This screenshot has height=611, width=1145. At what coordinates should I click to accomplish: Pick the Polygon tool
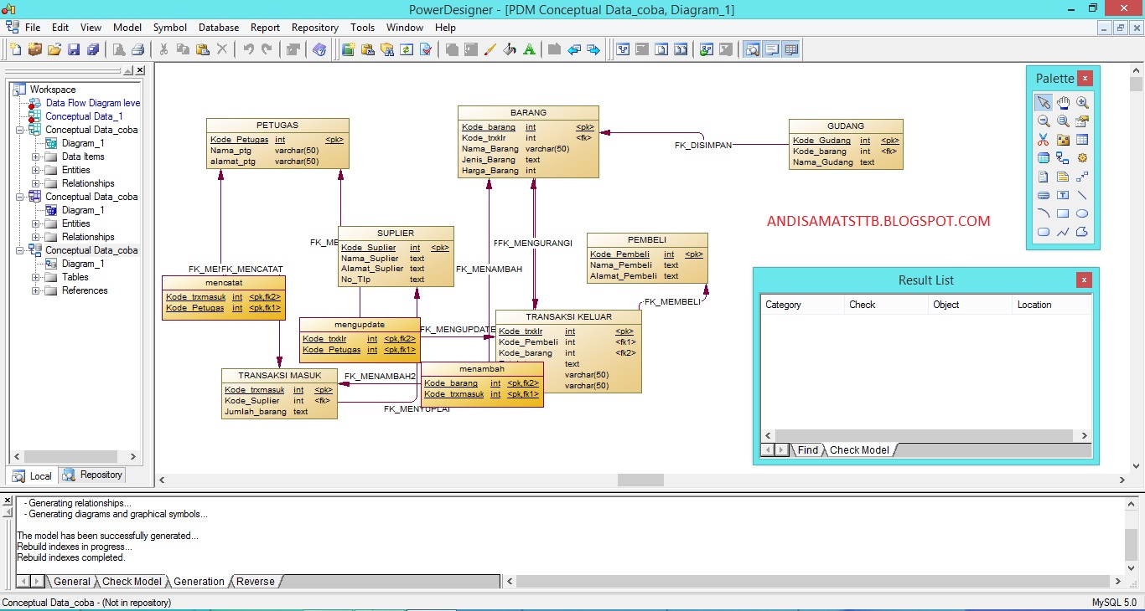[1082, 232]
